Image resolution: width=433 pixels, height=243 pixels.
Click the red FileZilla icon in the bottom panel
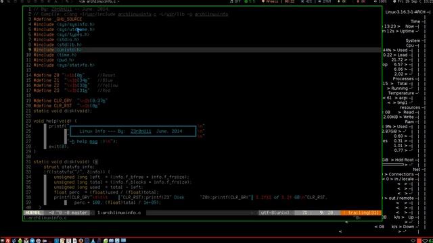coord(8,241)
